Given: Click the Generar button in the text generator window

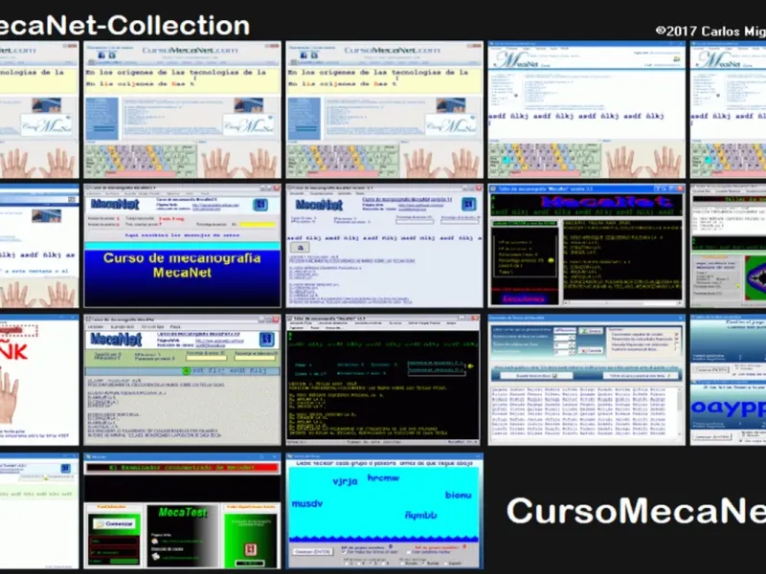Looking at the screenshot, I should [x=591, y=331].
